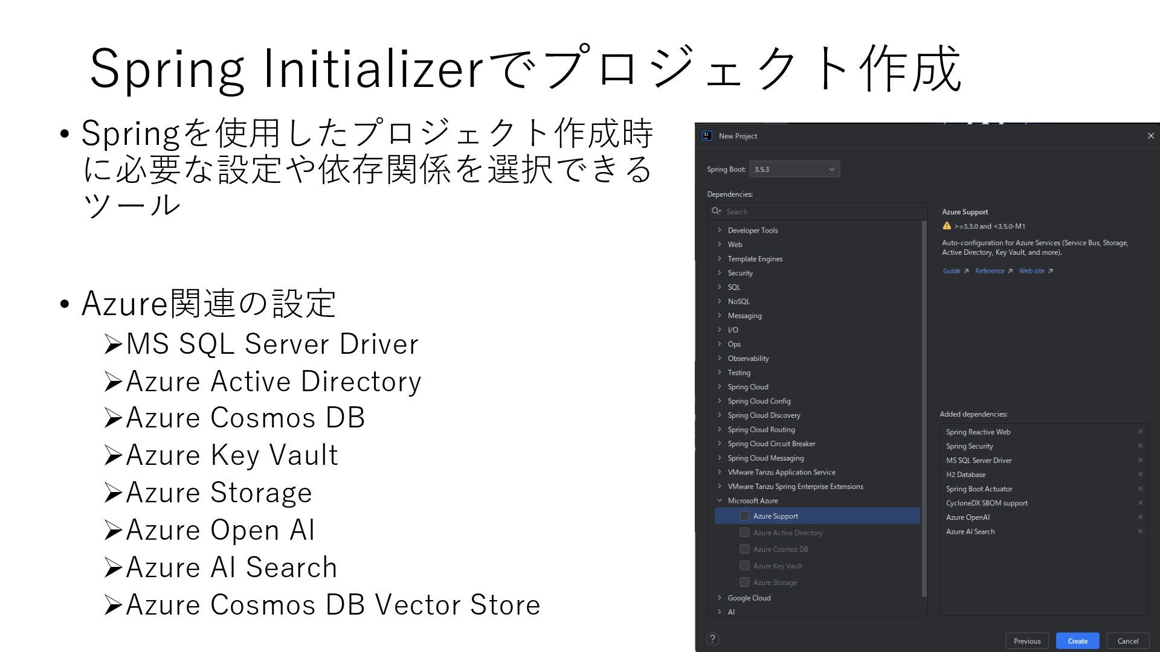Expand the Spring Cloud Routing category

point(719,429)
